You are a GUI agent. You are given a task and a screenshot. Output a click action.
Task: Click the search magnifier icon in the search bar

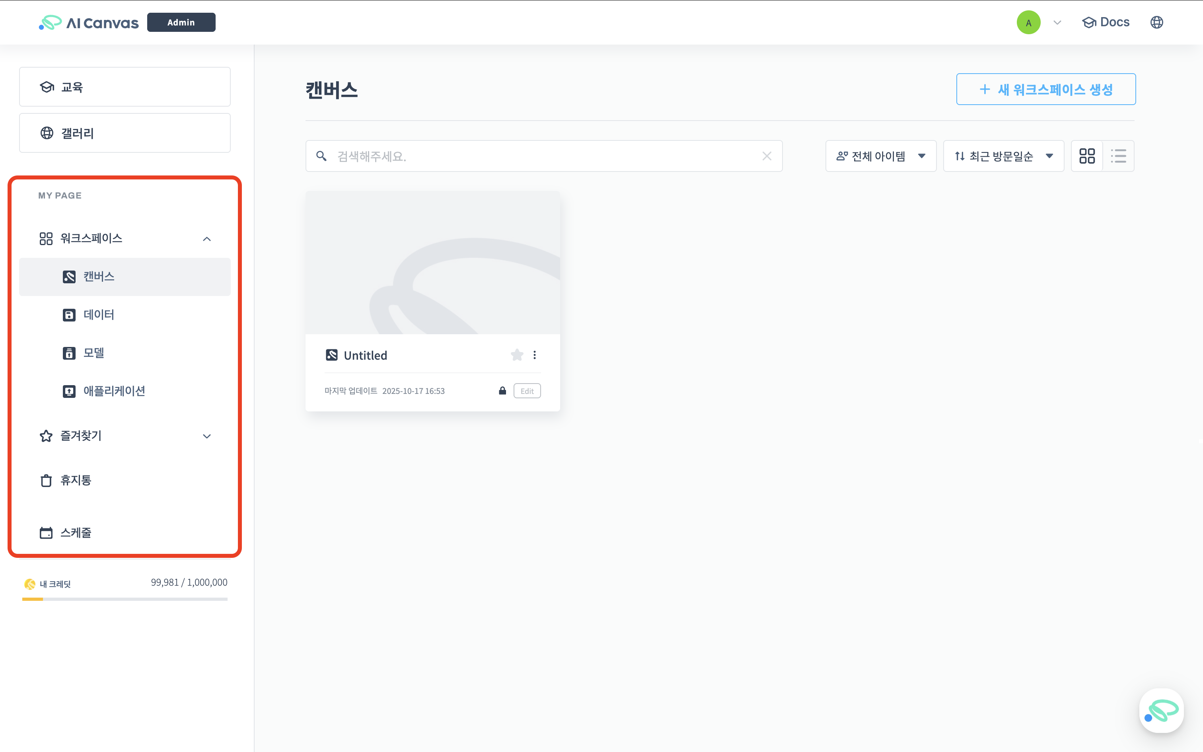[321, 156]
